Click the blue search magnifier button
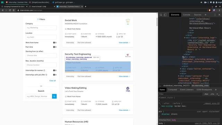This screenshot has height=125, width=222. pos(54,97)
